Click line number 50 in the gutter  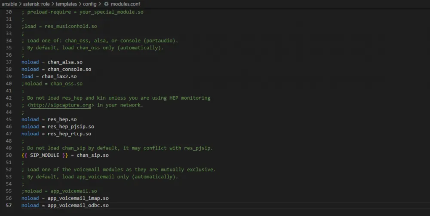coord(9,155)
